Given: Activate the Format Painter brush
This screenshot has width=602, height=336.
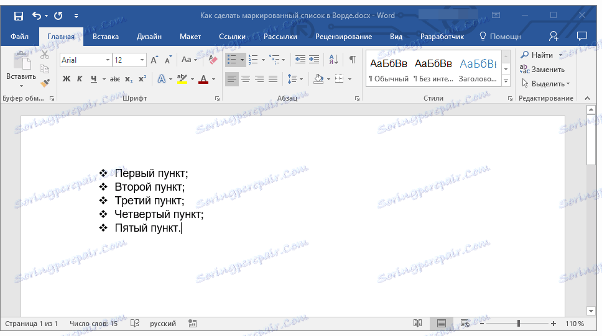Looking at the screenshot, I should click(x=45, y=83).
